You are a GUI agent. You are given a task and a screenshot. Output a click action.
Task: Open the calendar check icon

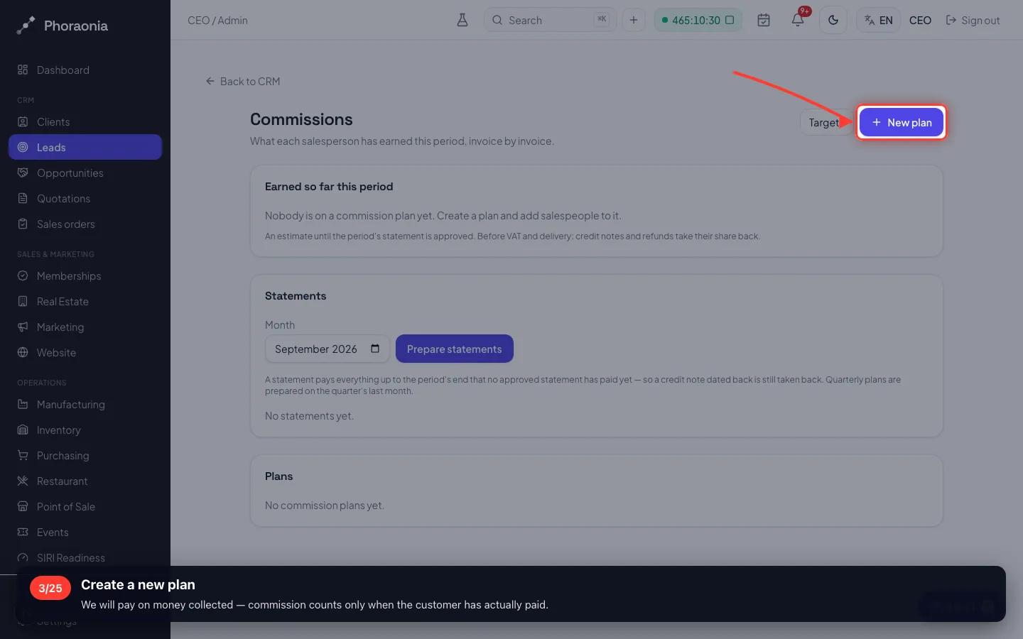764,20
